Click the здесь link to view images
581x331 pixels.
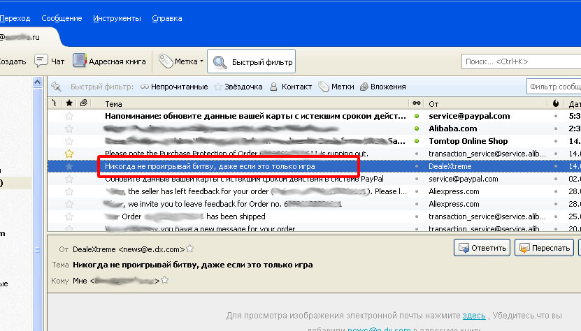[x=474, y=316]
